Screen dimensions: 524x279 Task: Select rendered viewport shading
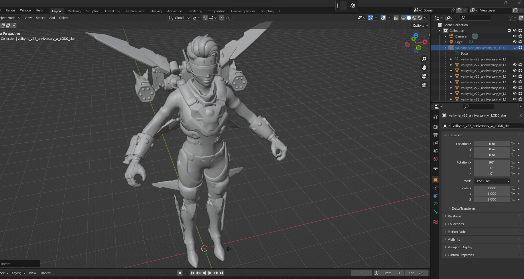click(420, 18)
